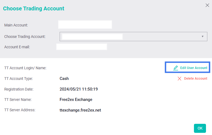The image size is (212, 135).
Task: Click the TT Account Login/ Name label
Action: click(x=25, y=68)
